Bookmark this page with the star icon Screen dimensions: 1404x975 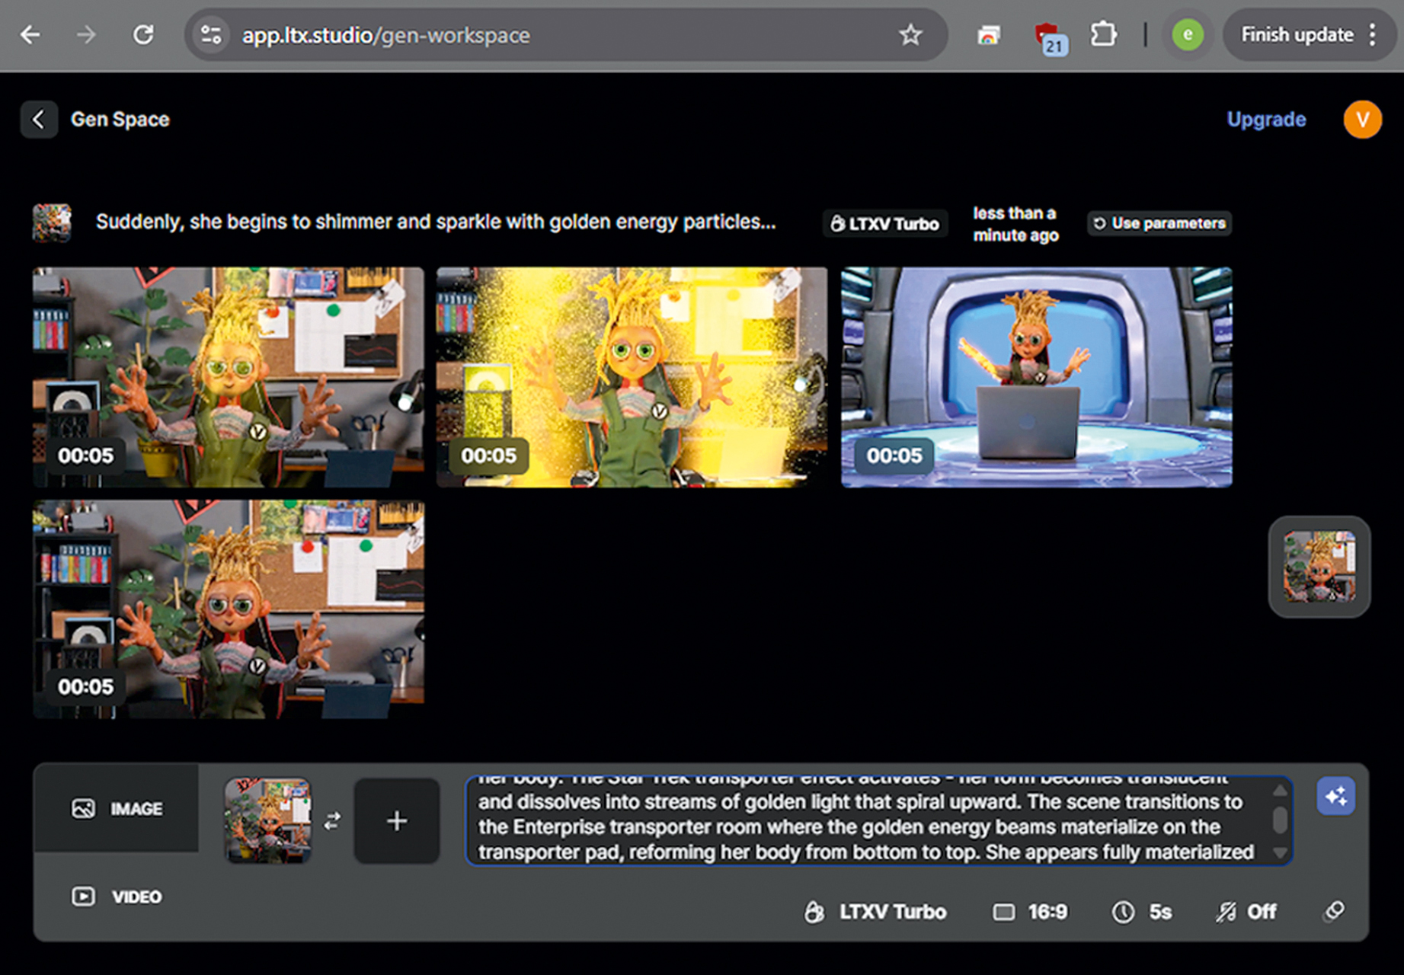click(910, 35)
